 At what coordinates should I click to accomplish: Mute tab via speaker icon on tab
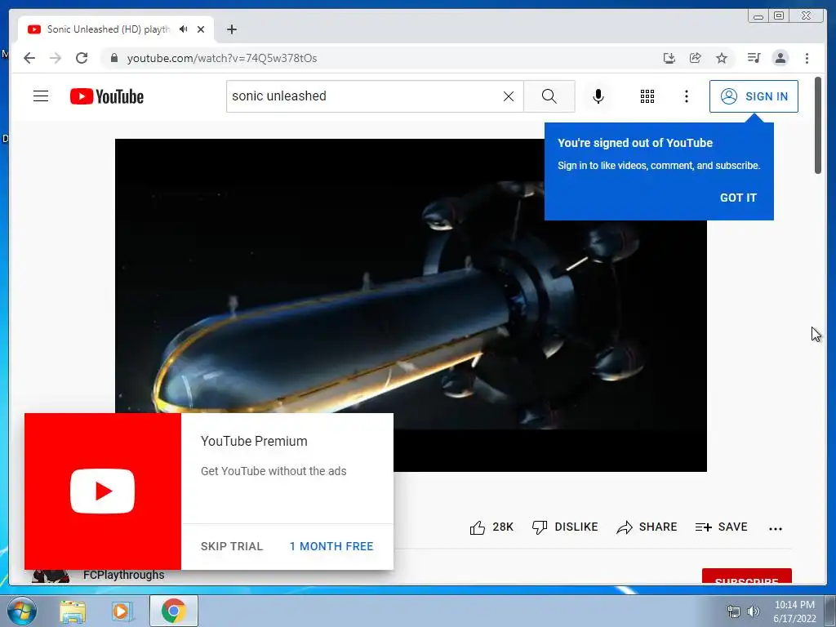(184, 29)
